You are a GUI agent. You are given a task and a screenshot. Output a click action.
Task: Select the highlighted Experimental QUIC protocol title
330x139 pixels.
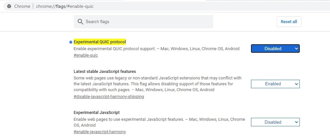[100, 42]
